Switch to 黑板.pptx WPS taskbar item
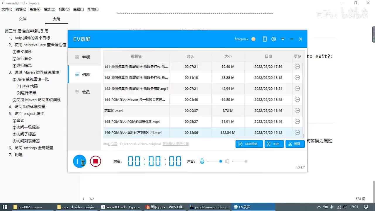 point(165,207)
